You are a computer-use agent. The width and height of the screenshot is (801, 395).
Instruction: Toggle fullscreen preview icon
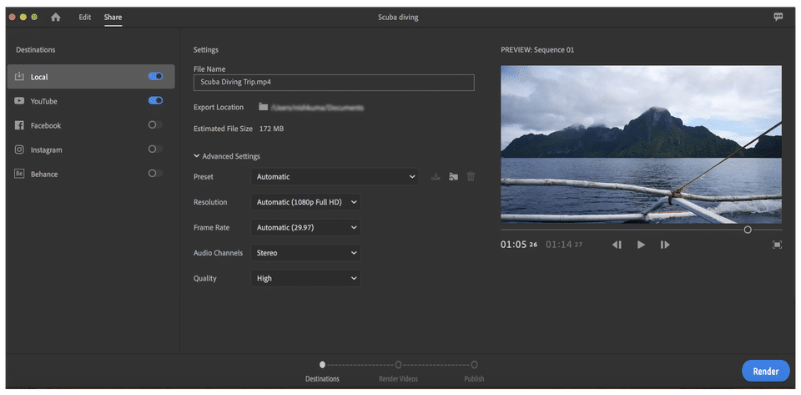[777, 245]
